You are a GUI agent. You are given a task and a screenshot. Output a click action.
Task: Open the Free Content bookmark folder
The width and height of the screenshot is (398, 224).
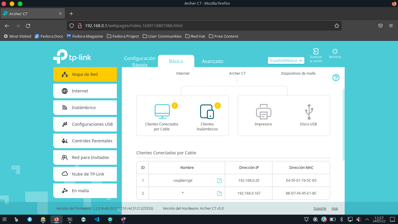pyautogui.click(x=223, y=36)
